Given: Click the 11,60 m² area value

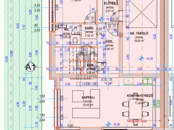Looking at the screenshot, I should pyautogui.click(x=140, y=103).
